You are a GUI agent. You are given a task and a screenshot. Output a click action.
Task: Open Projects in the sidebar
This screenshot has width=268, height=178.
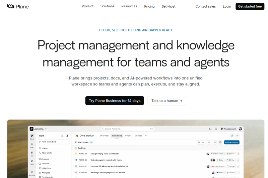pos(44,164)
